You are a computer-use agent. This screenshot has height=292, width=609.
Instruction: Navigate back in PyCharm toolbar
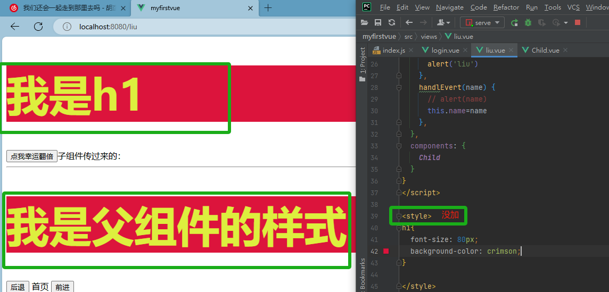(409, 22)
